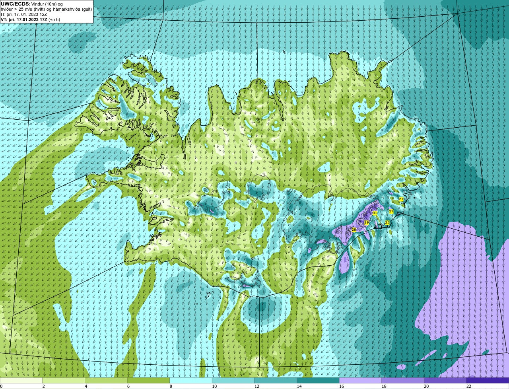Screen dimensions: 509x389
Task: Click the 10–12 m/s pale teal legend swatch
Action: (233, 380)
